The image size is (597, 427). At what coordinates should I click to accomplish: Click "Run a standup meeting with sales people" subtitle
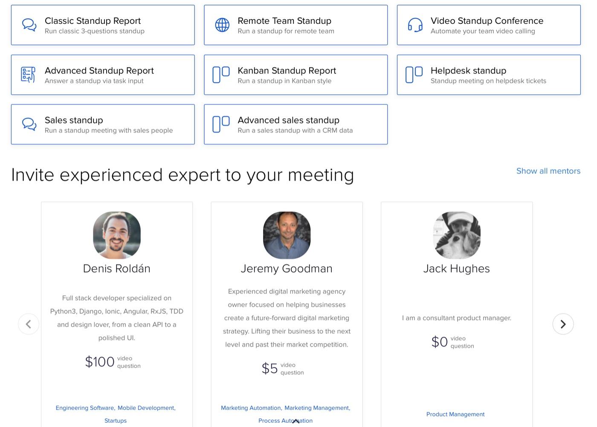click(x=109, y=130)
